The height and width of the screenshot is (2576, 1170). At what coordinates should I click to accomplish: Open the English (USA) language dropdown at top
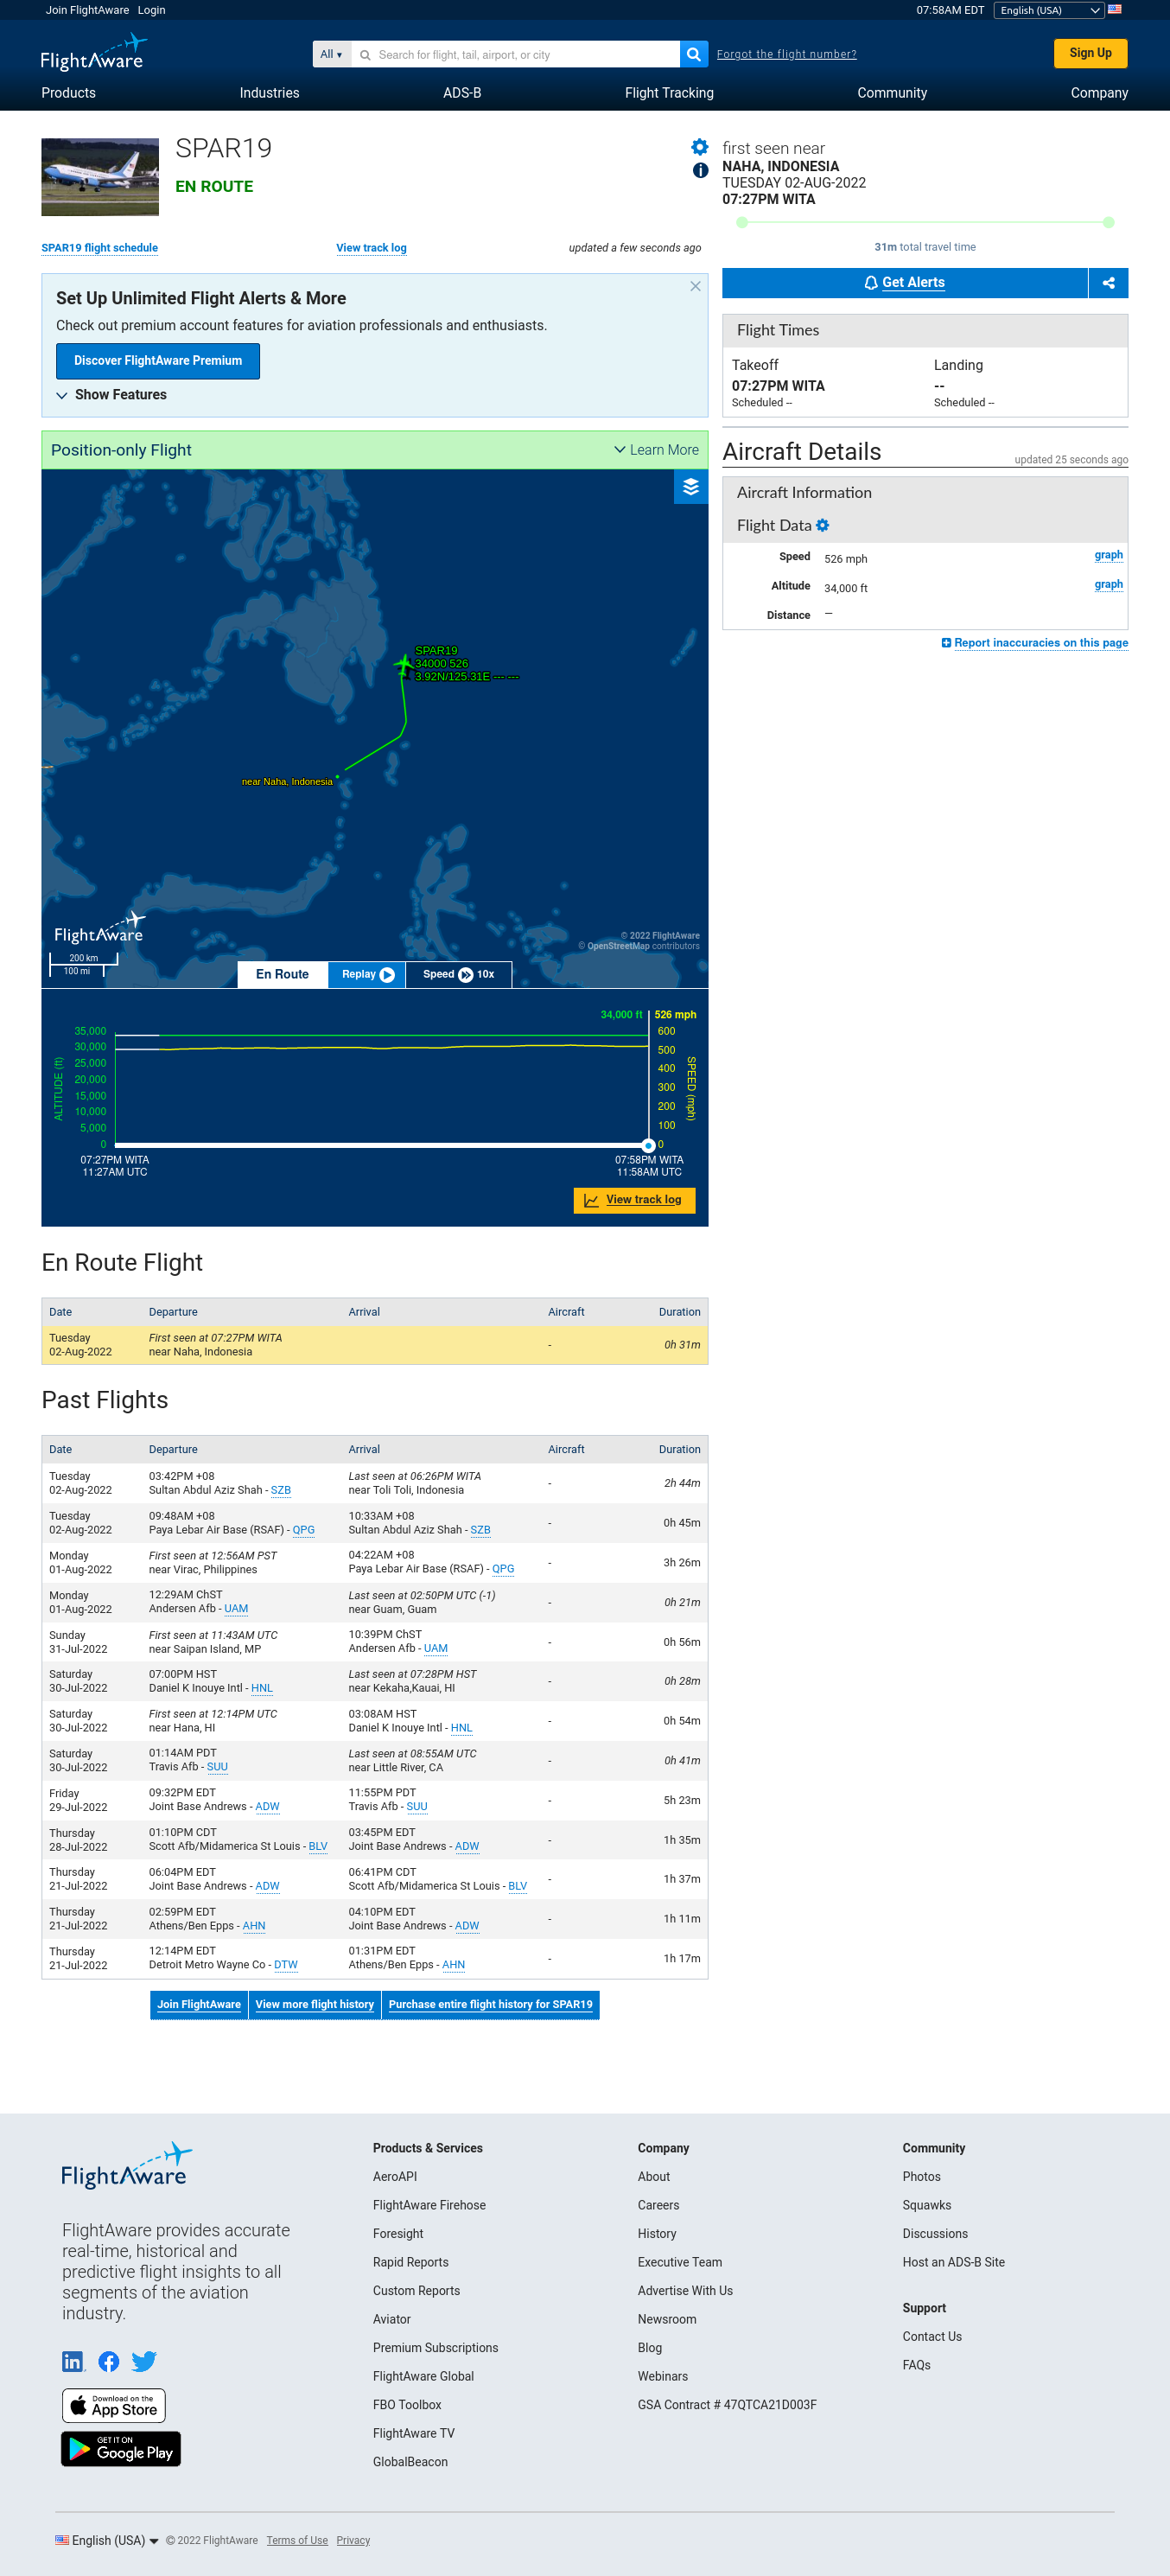click(x=1049, y=10)
